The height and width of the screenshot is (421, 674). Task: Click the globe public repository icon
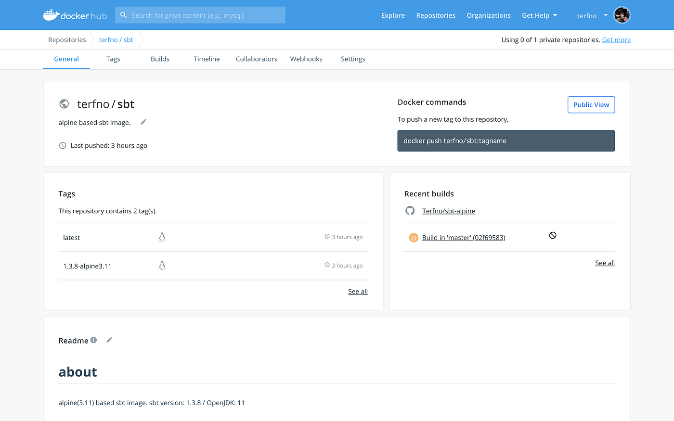click(x=64, y=104)
